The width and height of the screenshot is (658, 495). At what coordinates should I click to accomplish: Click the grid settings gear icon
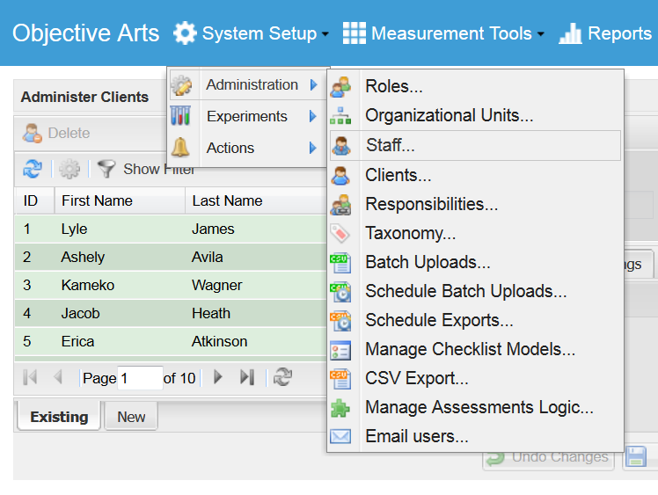click(x=69, y=169)
